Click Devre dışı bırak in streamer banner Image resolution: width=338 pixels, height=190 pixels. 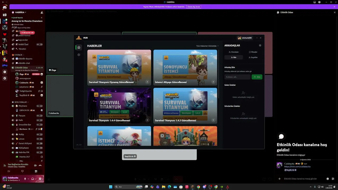(x=194, y=7)
